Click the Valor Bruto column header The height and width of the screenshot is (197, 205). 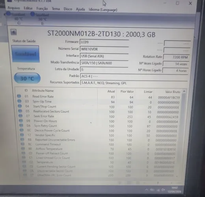(x=173, y=92)
